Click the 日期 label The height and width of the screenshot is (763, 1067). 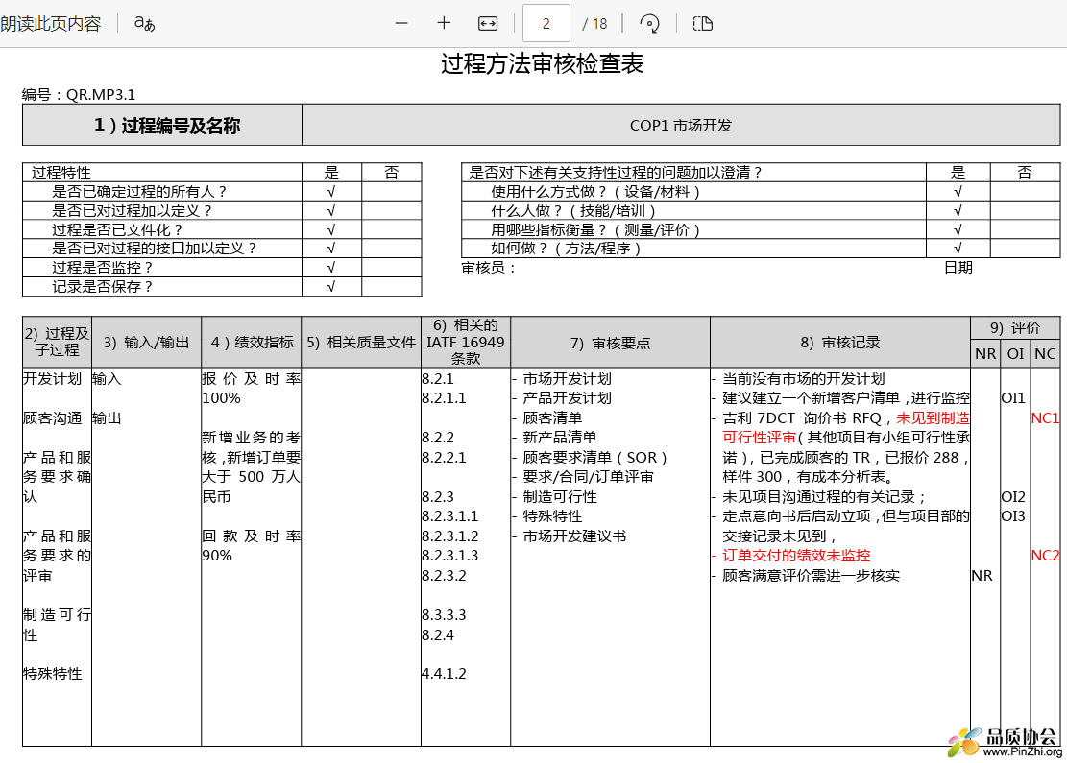pyautogui.click(x=958, y=268)
